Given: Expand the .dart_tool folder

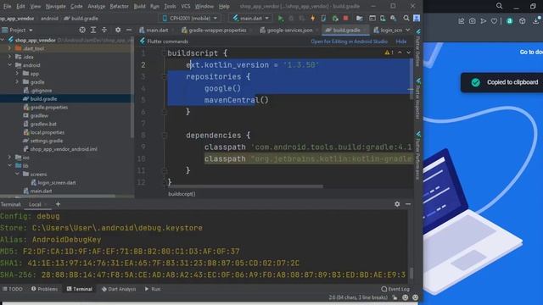Looking at the screenshot, I should click(9, 48).
